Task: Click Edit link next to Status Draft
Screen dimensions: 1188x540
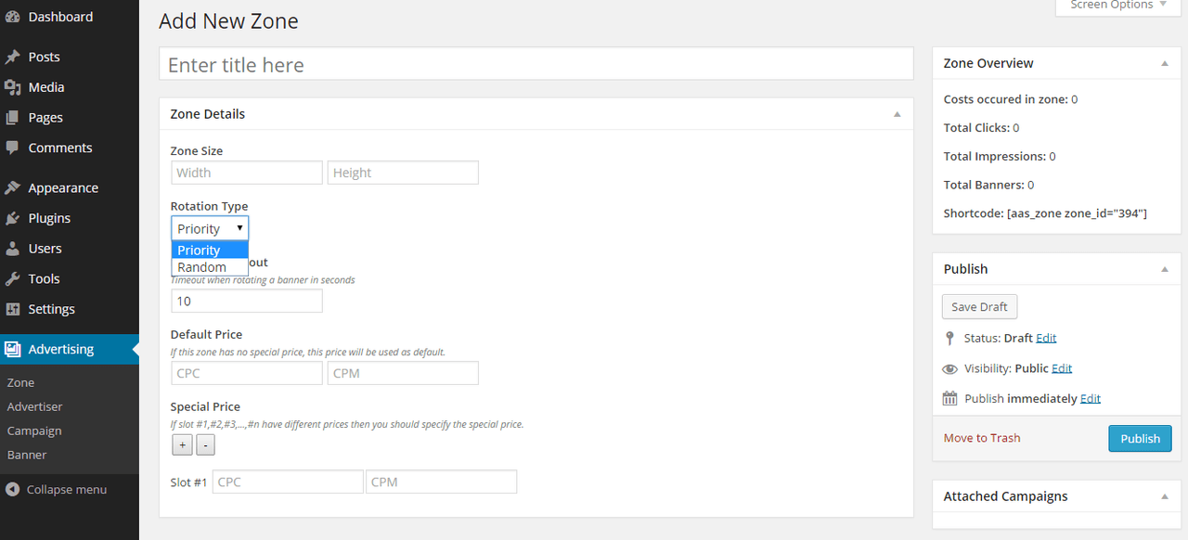Action: (1046, 338)
